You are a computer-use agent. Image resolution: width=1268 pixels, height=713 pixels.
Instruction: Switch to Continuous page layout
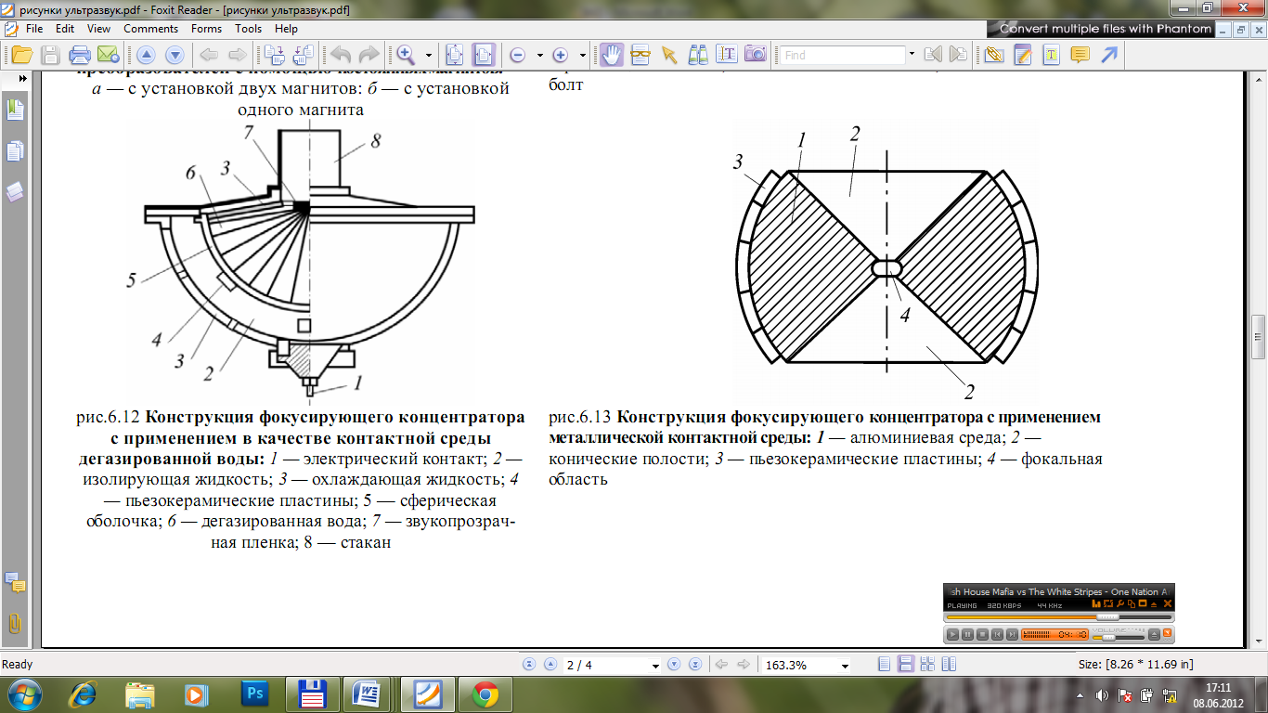click(x=905, y=665)
